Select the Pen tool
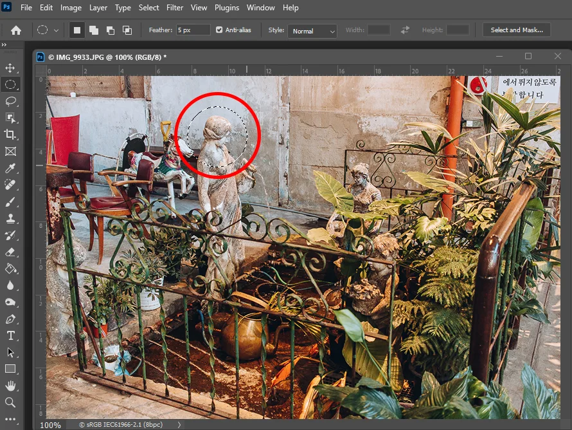Image resolution: width=572 pixels, height=430 pixels. coord(10,319)
